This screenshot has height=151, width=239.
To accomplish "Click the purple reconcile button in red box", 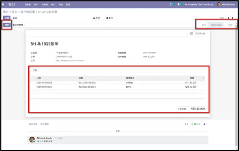I will click(x=7, y=25).
